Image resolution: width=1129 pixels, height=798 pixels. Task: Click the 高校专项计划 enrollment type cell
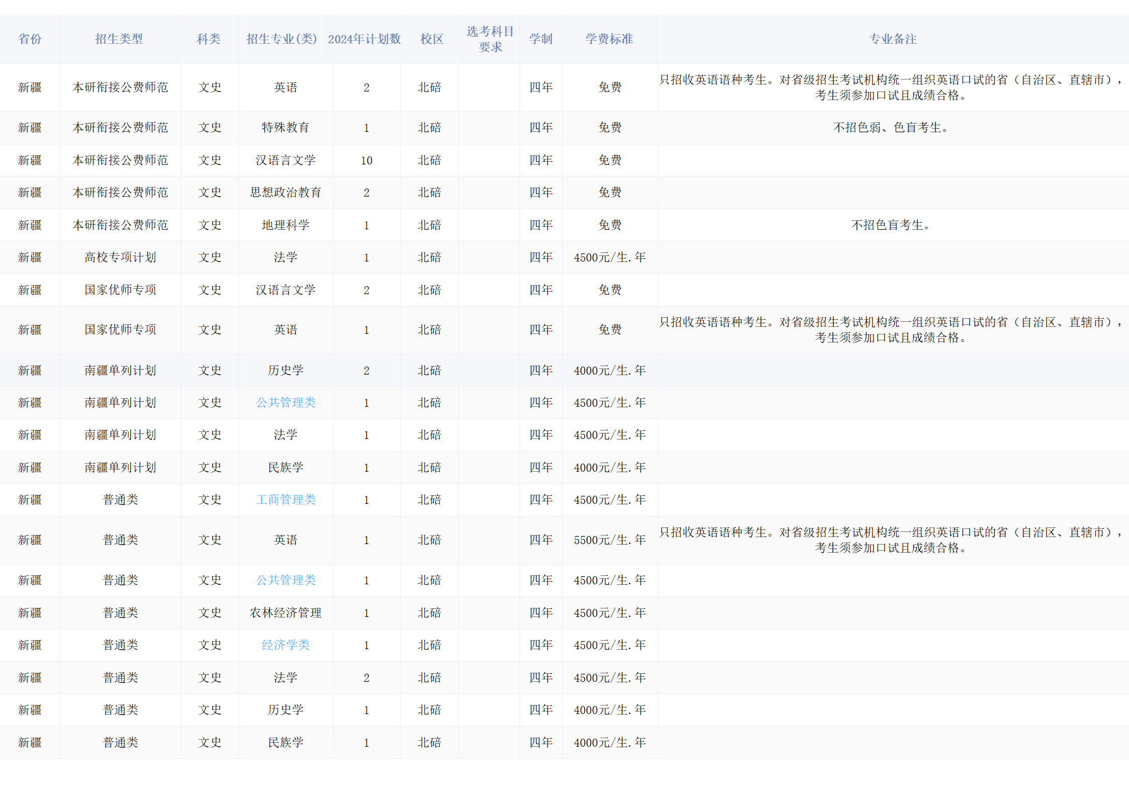coord(120,257)
